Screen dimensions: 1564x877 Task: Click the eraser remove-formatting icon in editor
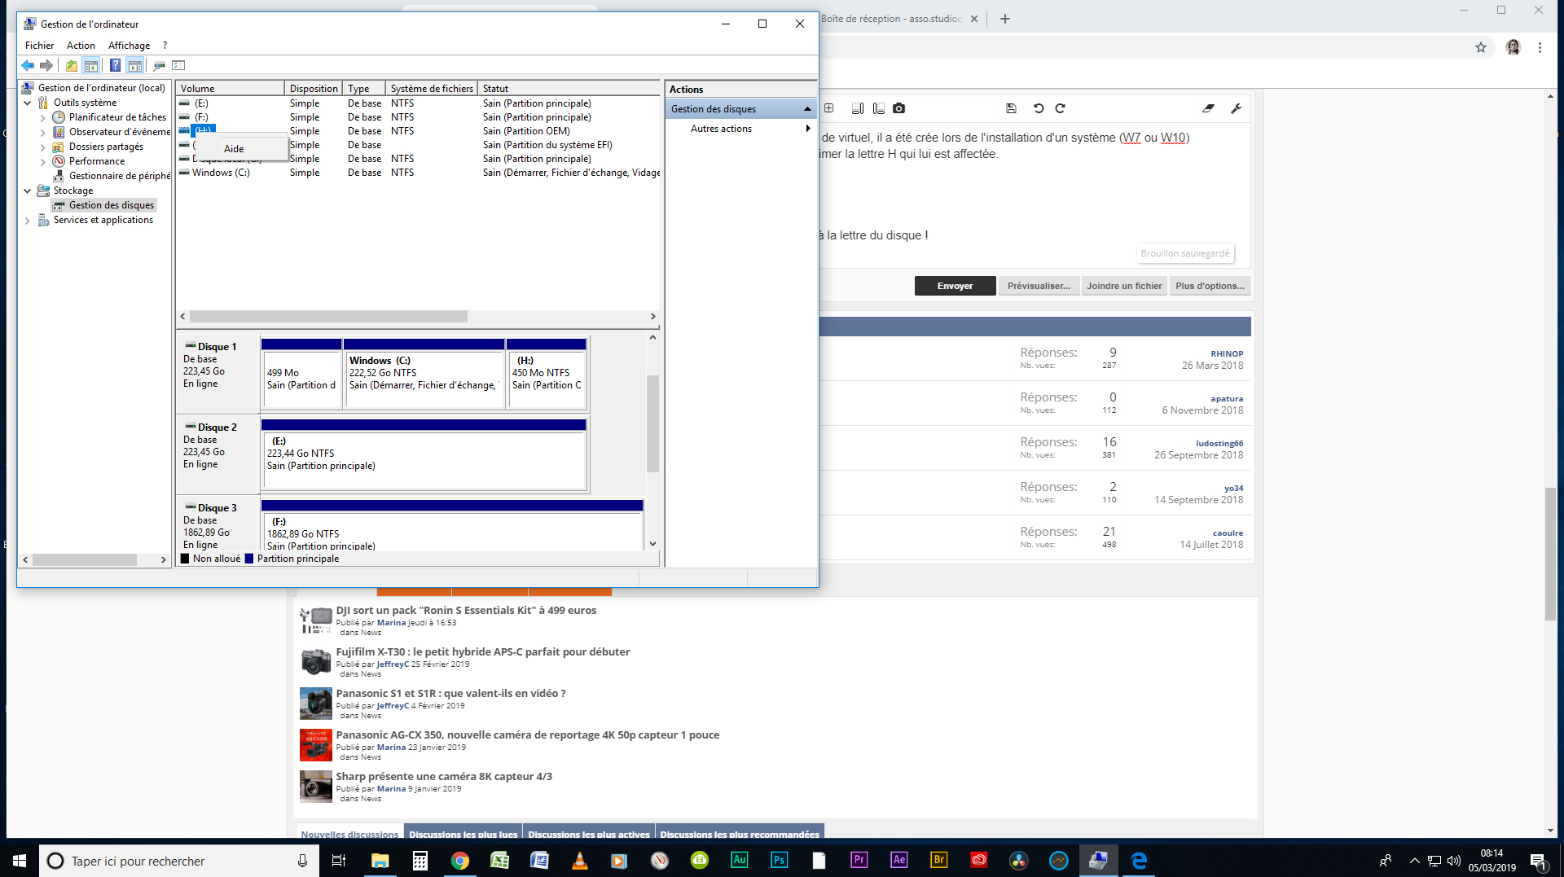coord(1209,108)
